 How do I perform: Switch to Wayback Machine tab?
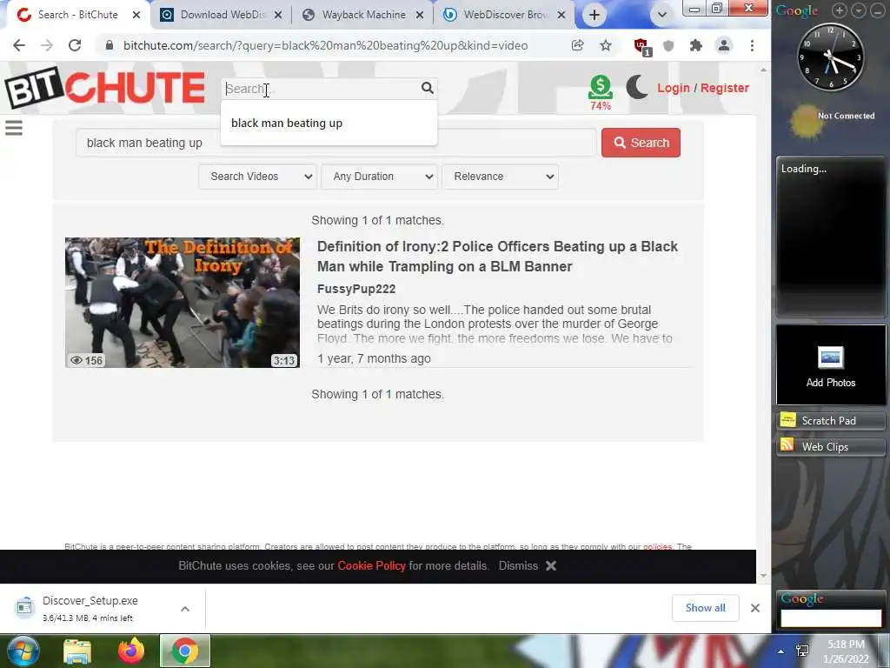[x=363, y=15]
